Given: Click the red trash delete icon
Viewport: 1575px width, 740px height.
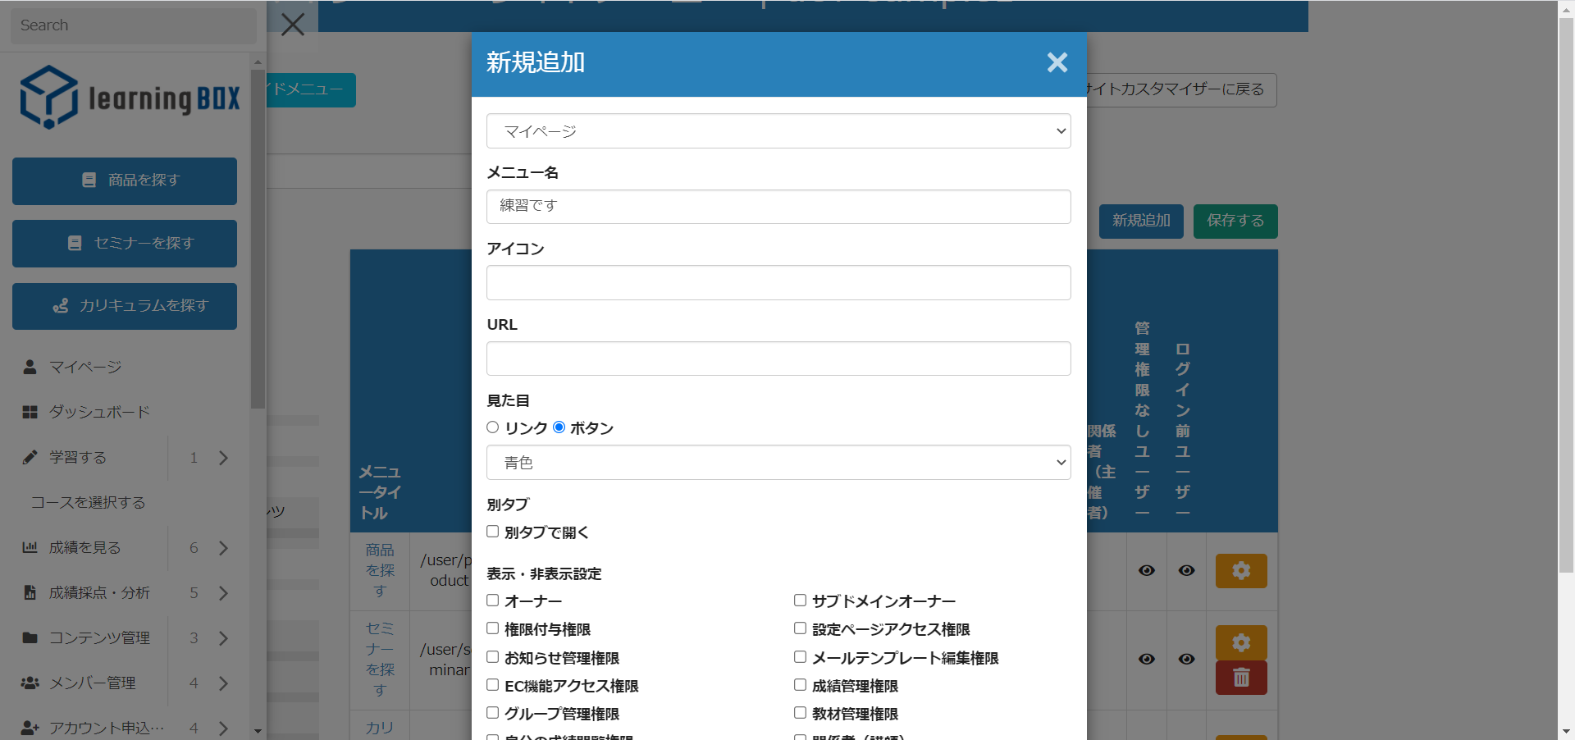Looking at the screenshot, I should (x=1240, y=678).
